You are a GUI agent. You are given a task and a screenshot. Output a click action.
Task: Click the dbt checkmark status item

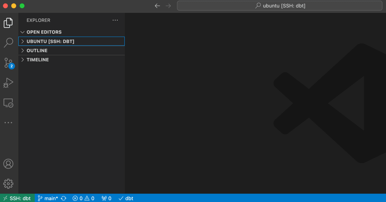(x=126, y=198)
